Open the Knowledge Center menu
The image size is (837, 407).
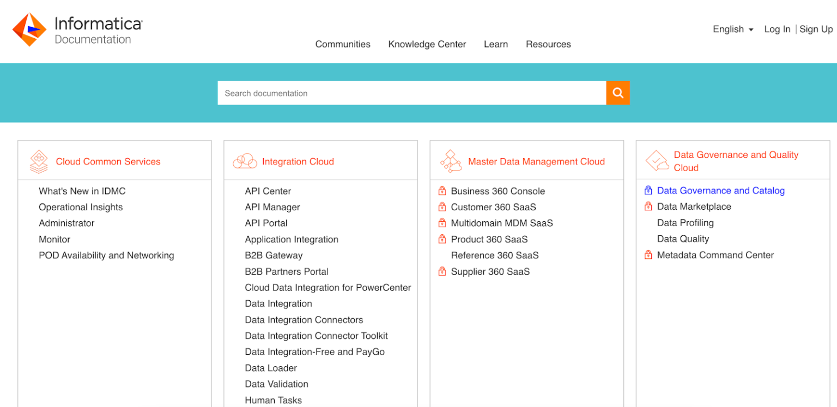(x=427, y=44)
